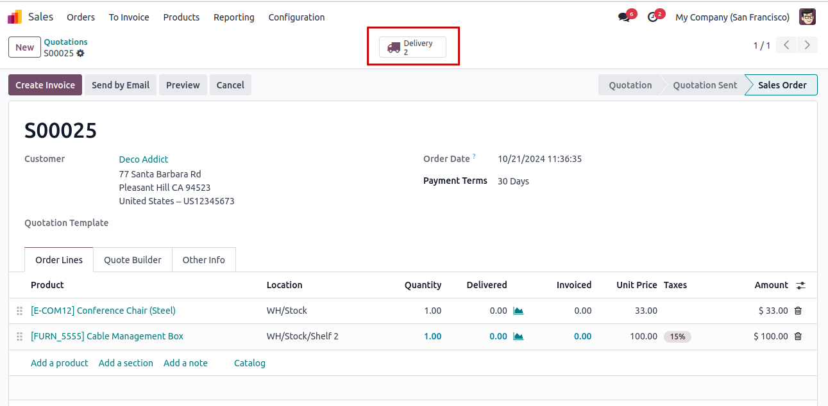Sort by the Location column header
Viewport: 828px width, 406px height.
pos(284,285)
